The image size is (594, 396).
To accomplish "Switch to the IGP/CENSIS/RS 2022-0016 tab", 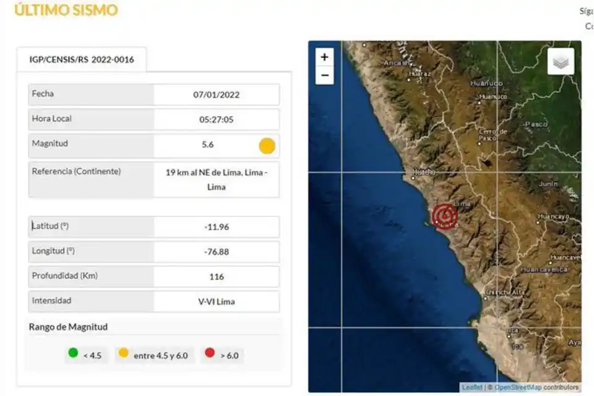I will (82, 61).
